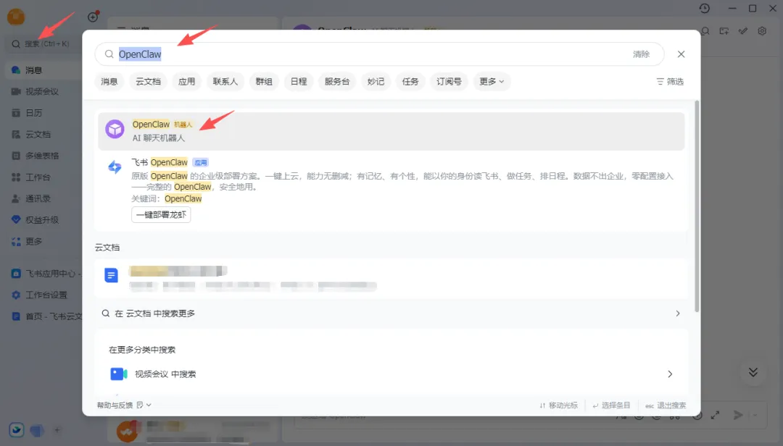This screenshot has width=783, height=446.
Task: Filter results by 群组 tab
Action: 264,81
